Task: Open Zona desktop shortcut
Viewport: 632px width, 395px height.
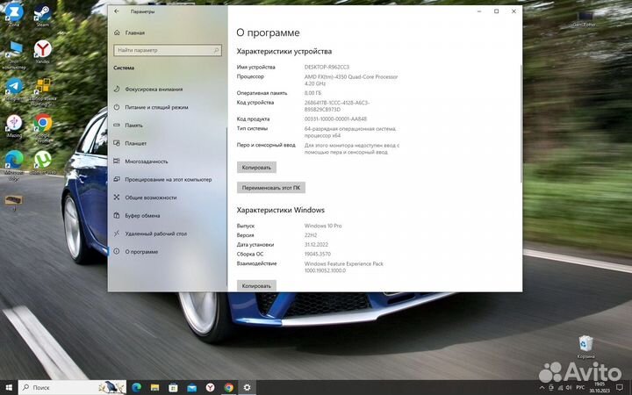Action: [14, 15]
